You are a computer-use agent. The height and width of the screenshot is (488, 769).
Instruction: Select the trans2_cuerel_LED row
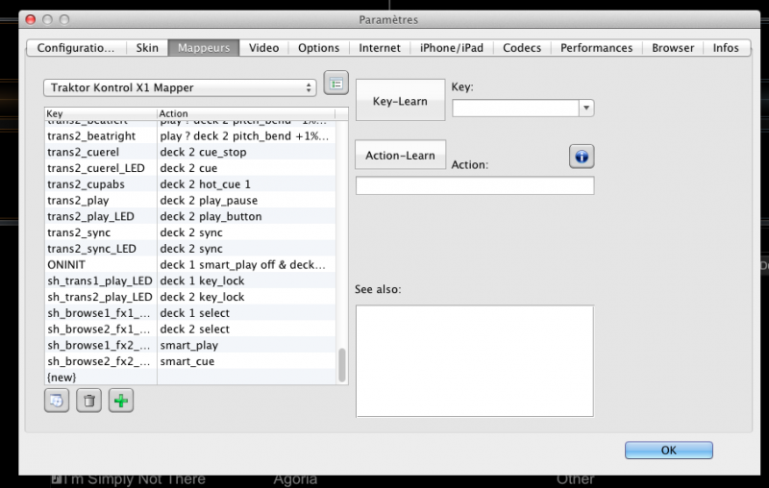(x=190, y=168)
